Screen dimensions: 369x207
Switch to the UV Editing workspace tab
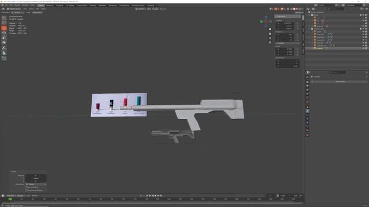pos(70,5)
